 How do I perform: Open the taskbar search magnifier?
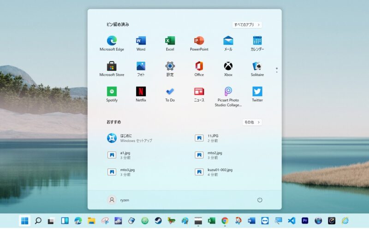point(38,221)
